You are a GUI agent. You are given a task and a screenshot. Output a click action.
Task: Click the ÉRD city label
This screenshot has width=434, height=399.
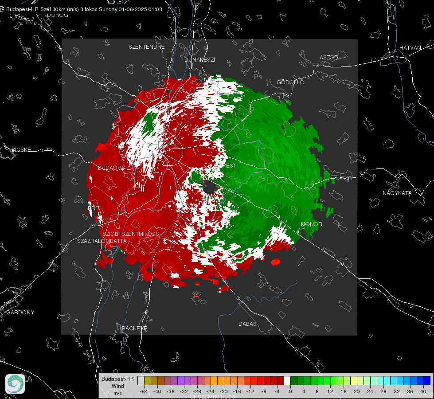tap(93, 208)
